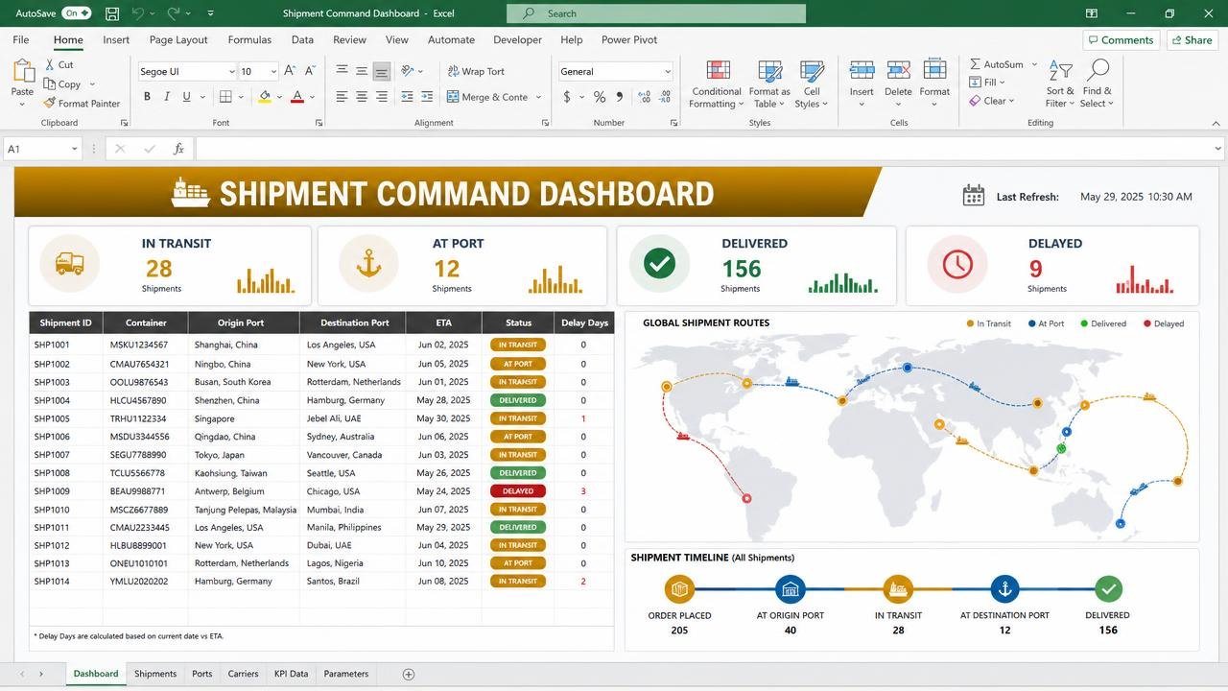Viewport: 1228px width, 691px height.
Task: Click the DELAYED status badge for SHP1009
Action: coord(518,491)
